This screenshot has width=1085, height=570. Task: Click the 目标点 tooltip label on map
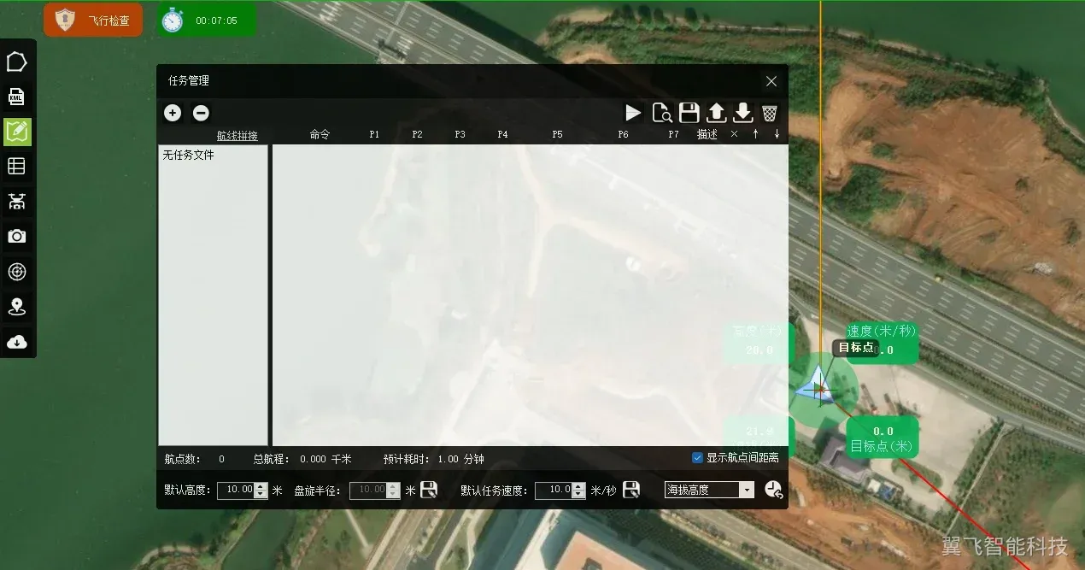[856, 347]
